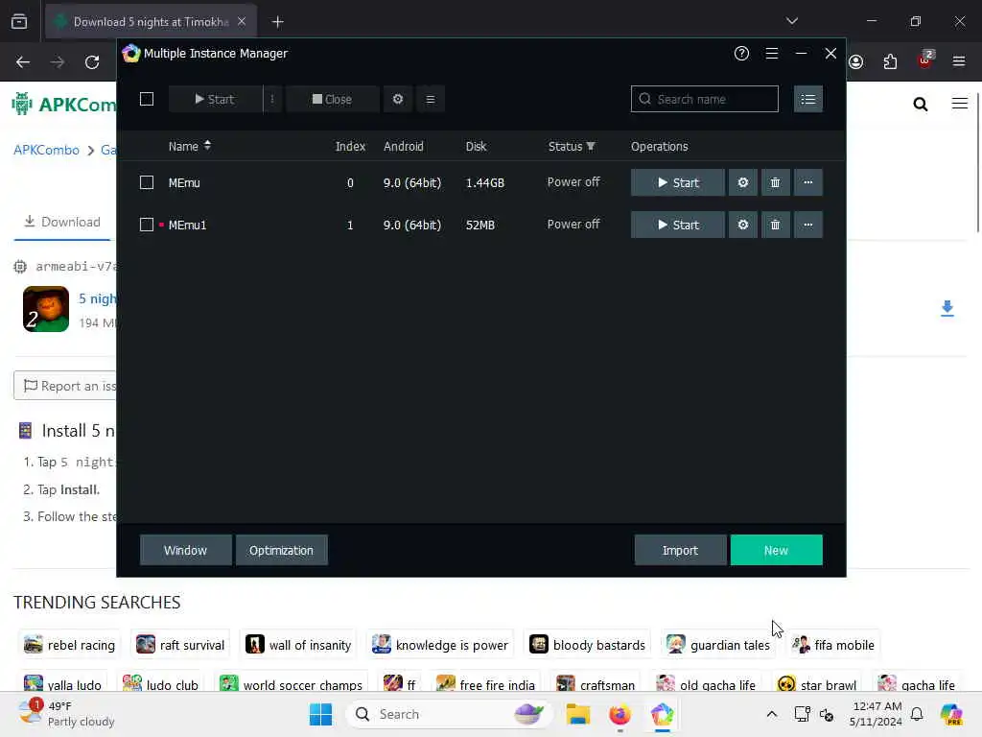Open settings gear for MEmu1 instance
Image resolution: width=982 pixels, height=737 pixels.
click(743, 225)
